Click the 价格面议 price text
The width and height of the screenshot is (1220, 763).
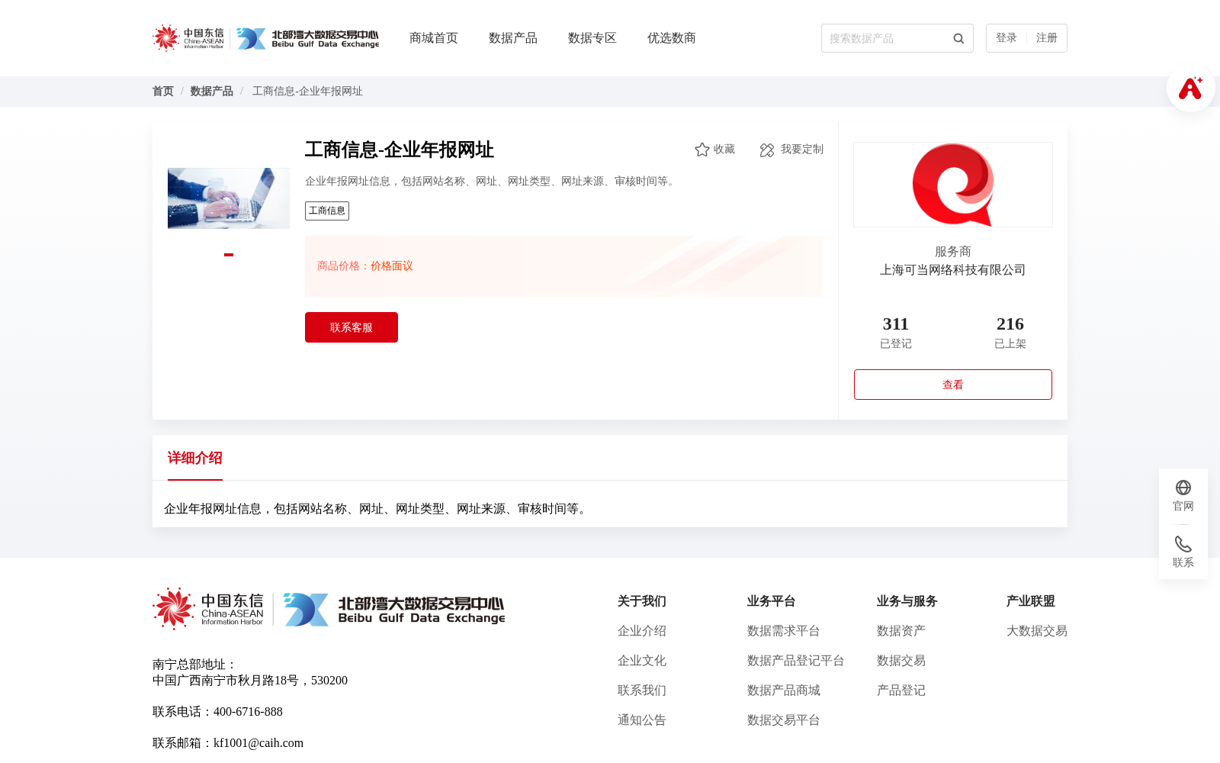[392, 266]
